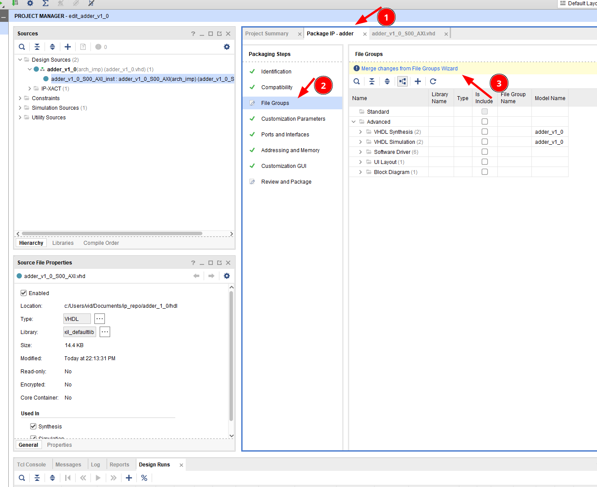This screenshot has width=597, height=487.
Task: Open settings gear in top toolbar
Action: [30, 3]
